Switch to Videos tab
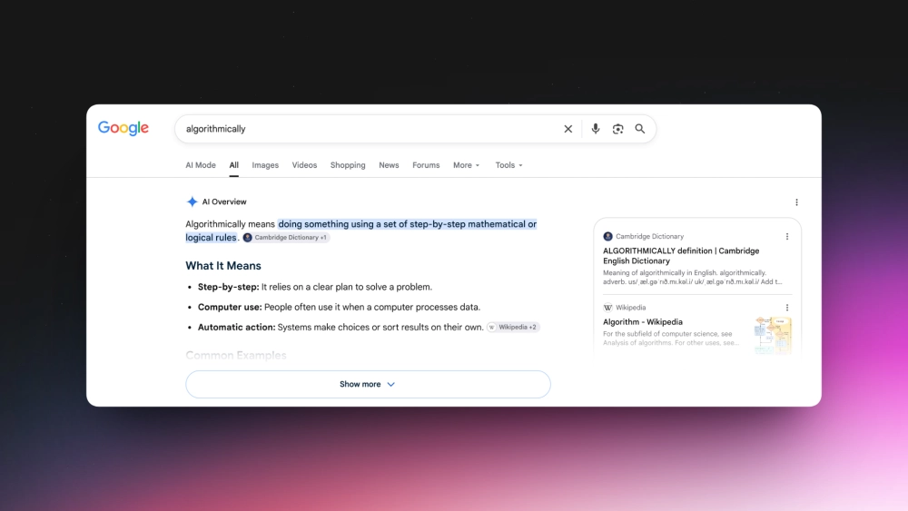This screenshot has width=908, height=511. pos(304,165)
